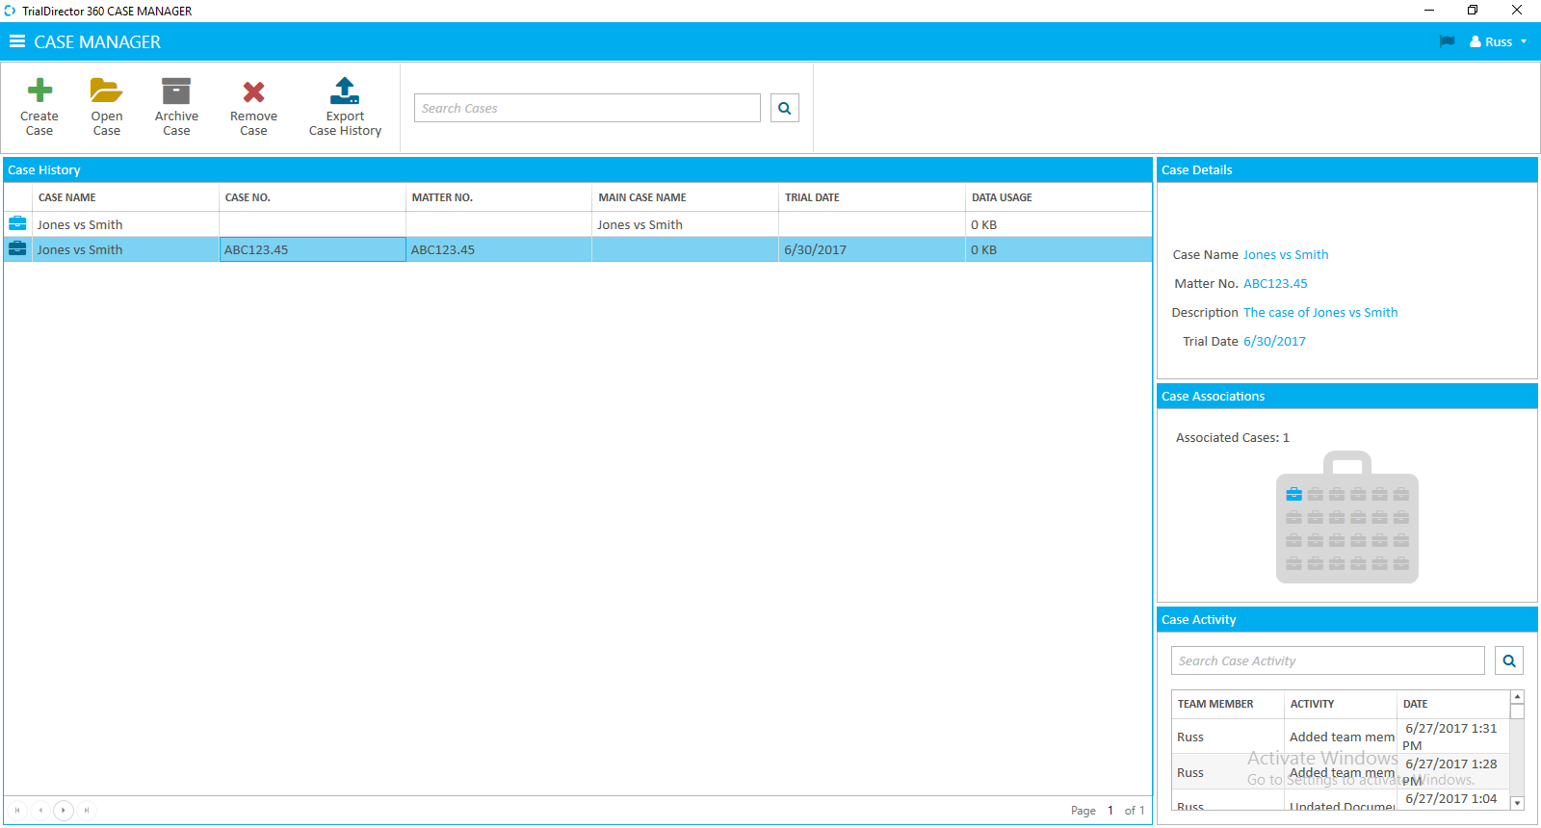Export Case History from the toolbar
Viewport: 1541px width, 828px height.
pos(345,91)
